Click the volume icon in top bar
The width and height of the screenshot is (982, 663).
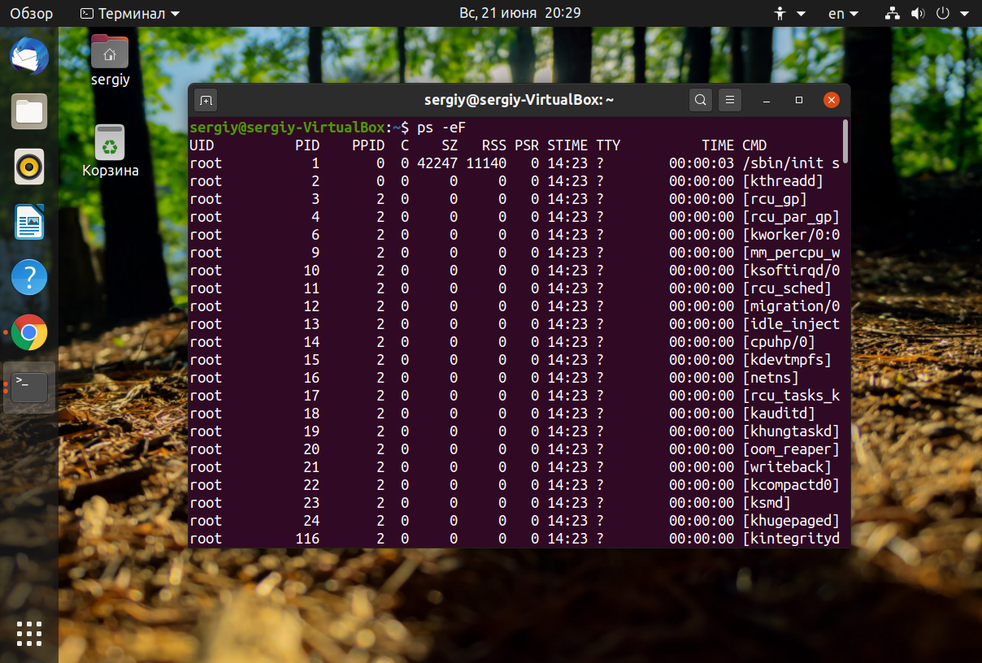(x=918, y=13)
